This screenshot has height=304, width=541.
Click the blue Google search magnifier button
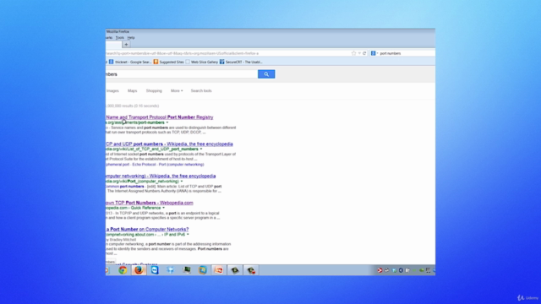pos(266,74)
